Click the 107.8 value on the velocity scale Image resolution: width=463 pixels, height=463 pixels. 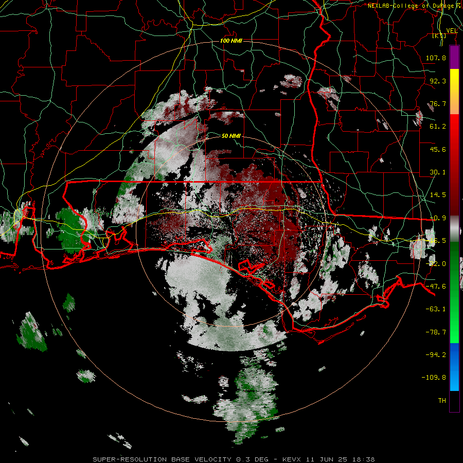pos(436,58)
